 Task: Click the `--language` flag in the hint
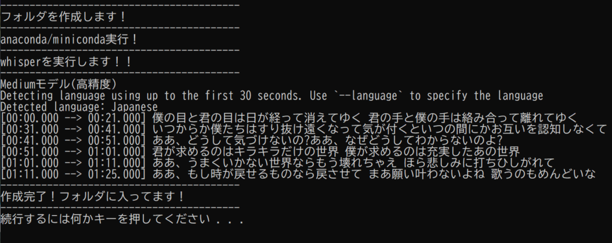(366, 95)
